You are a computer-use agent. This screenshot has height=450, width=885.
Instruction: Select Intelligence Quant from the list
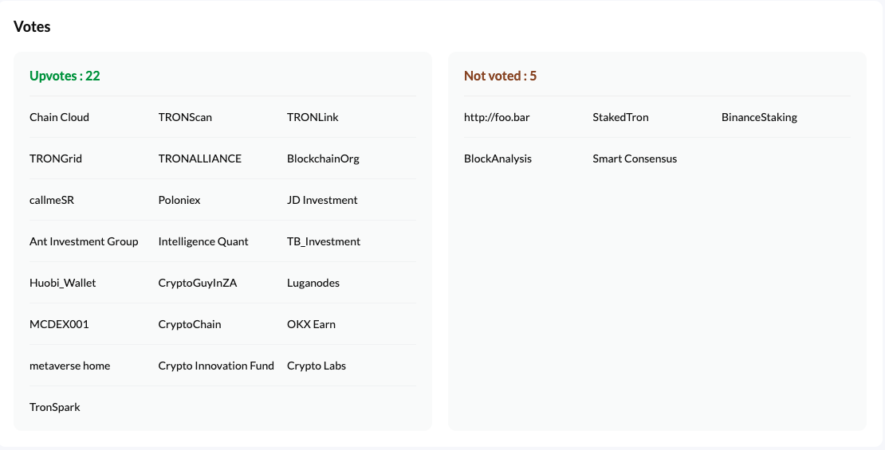(x=203, y=241)
